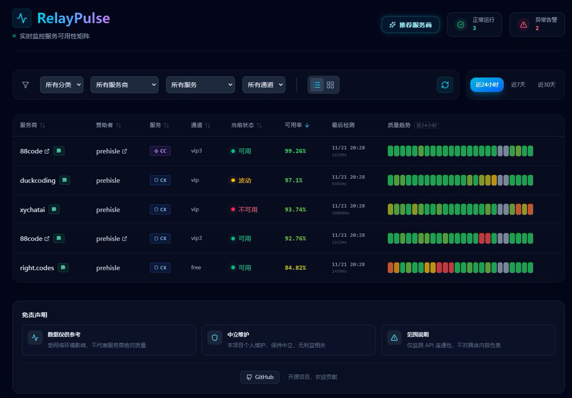572x398 pixels.
Task: Click the 推荐服务商 button
Action: (x=410, y=24)
